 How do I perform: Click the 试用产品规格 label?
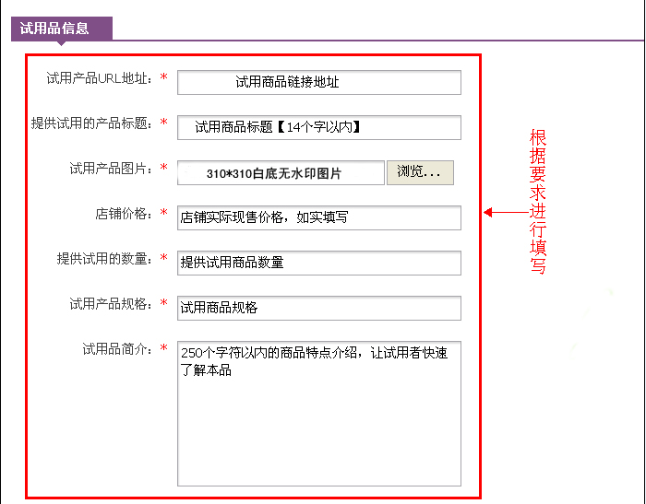[x=110, y=304]
